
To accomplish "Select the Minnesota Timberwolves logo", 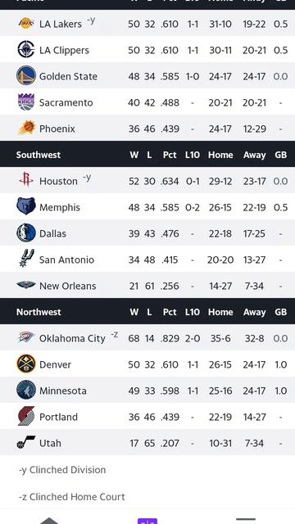I will point(26,390).
